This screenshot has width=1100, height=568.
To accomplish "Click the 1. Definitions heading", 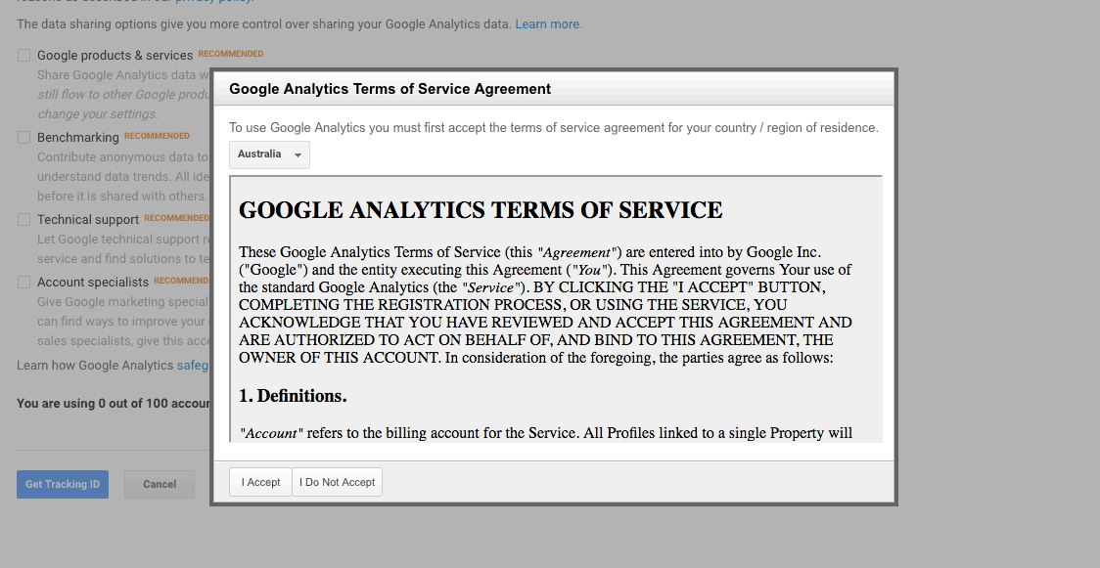I will (x=294, y=396).
